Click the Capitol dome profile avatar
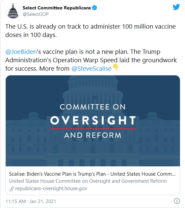The height and width of the screenshot is (208, 185). pos(13,11)
